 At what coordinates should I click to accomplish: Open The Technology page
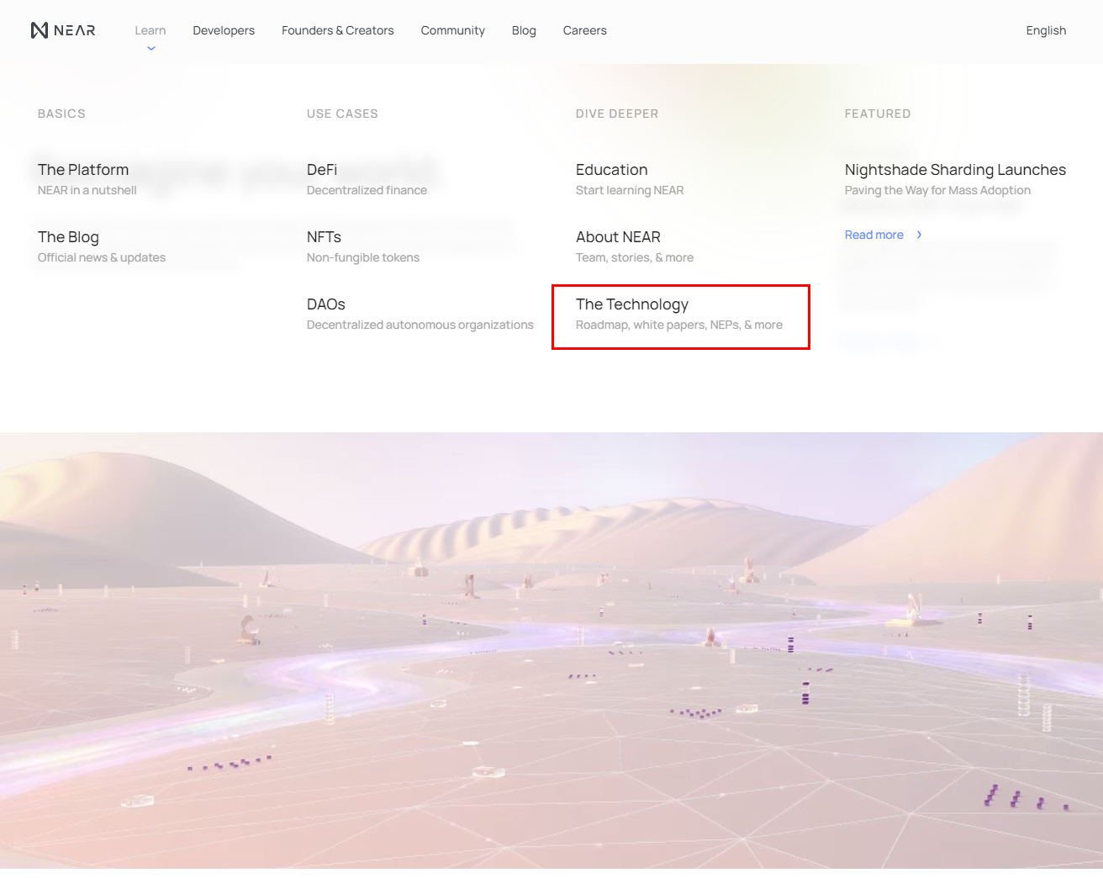pos(632,304)
